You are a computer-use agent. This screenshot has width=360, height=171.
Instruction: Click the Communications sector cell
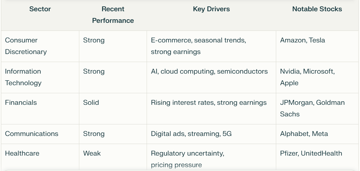click(40, 134)
